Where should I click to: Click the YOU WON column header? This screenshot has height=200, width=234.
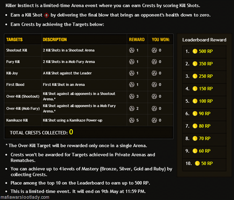[161, 40]
